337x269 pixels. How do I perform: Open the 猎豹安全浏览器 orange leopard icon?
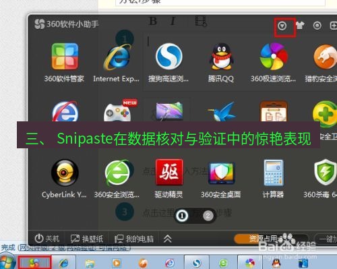pyautogui.click(x=325, y=57)
